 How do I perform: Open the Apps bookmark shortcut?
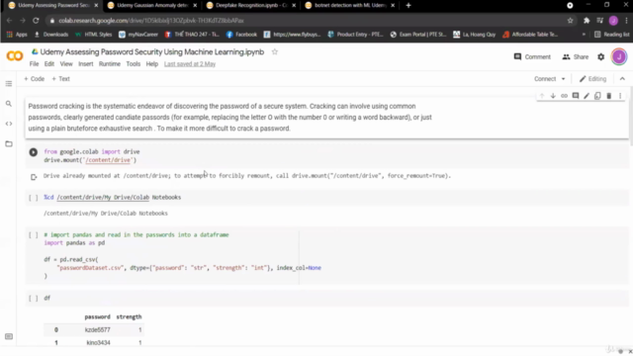17,35
